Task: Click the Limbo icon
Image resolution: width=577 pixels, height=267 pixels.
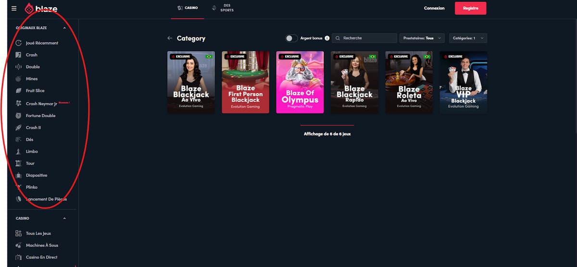Action: [19, 151]
